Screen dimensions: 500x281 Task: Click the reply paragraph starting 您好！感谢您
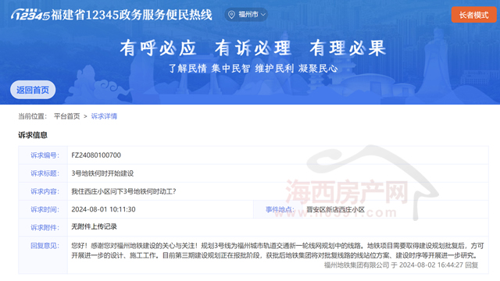click(x=277, y=251)
